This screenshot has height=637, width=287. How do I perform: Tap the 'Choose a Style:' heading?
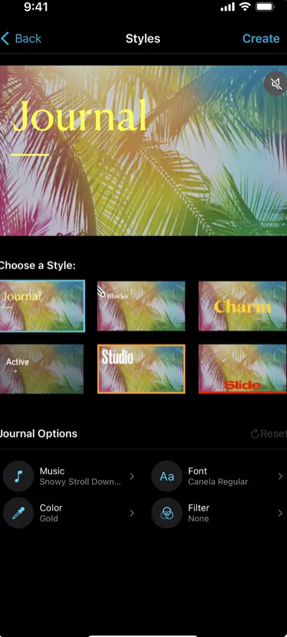[x=38, y=266]
